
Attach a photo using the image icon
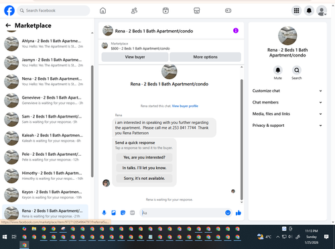(113, 213)
